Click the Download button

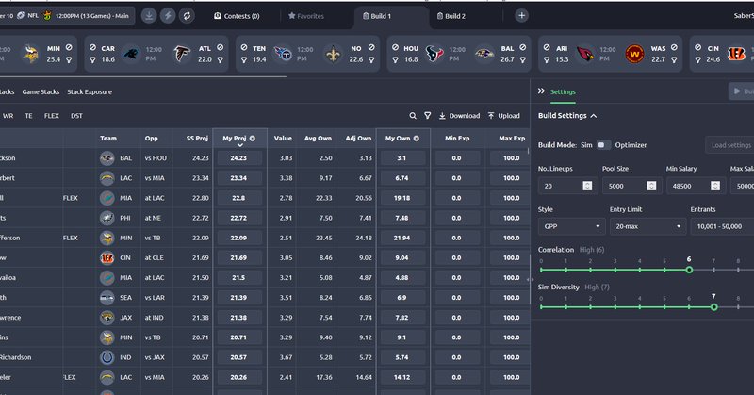(x=459, y=116)
